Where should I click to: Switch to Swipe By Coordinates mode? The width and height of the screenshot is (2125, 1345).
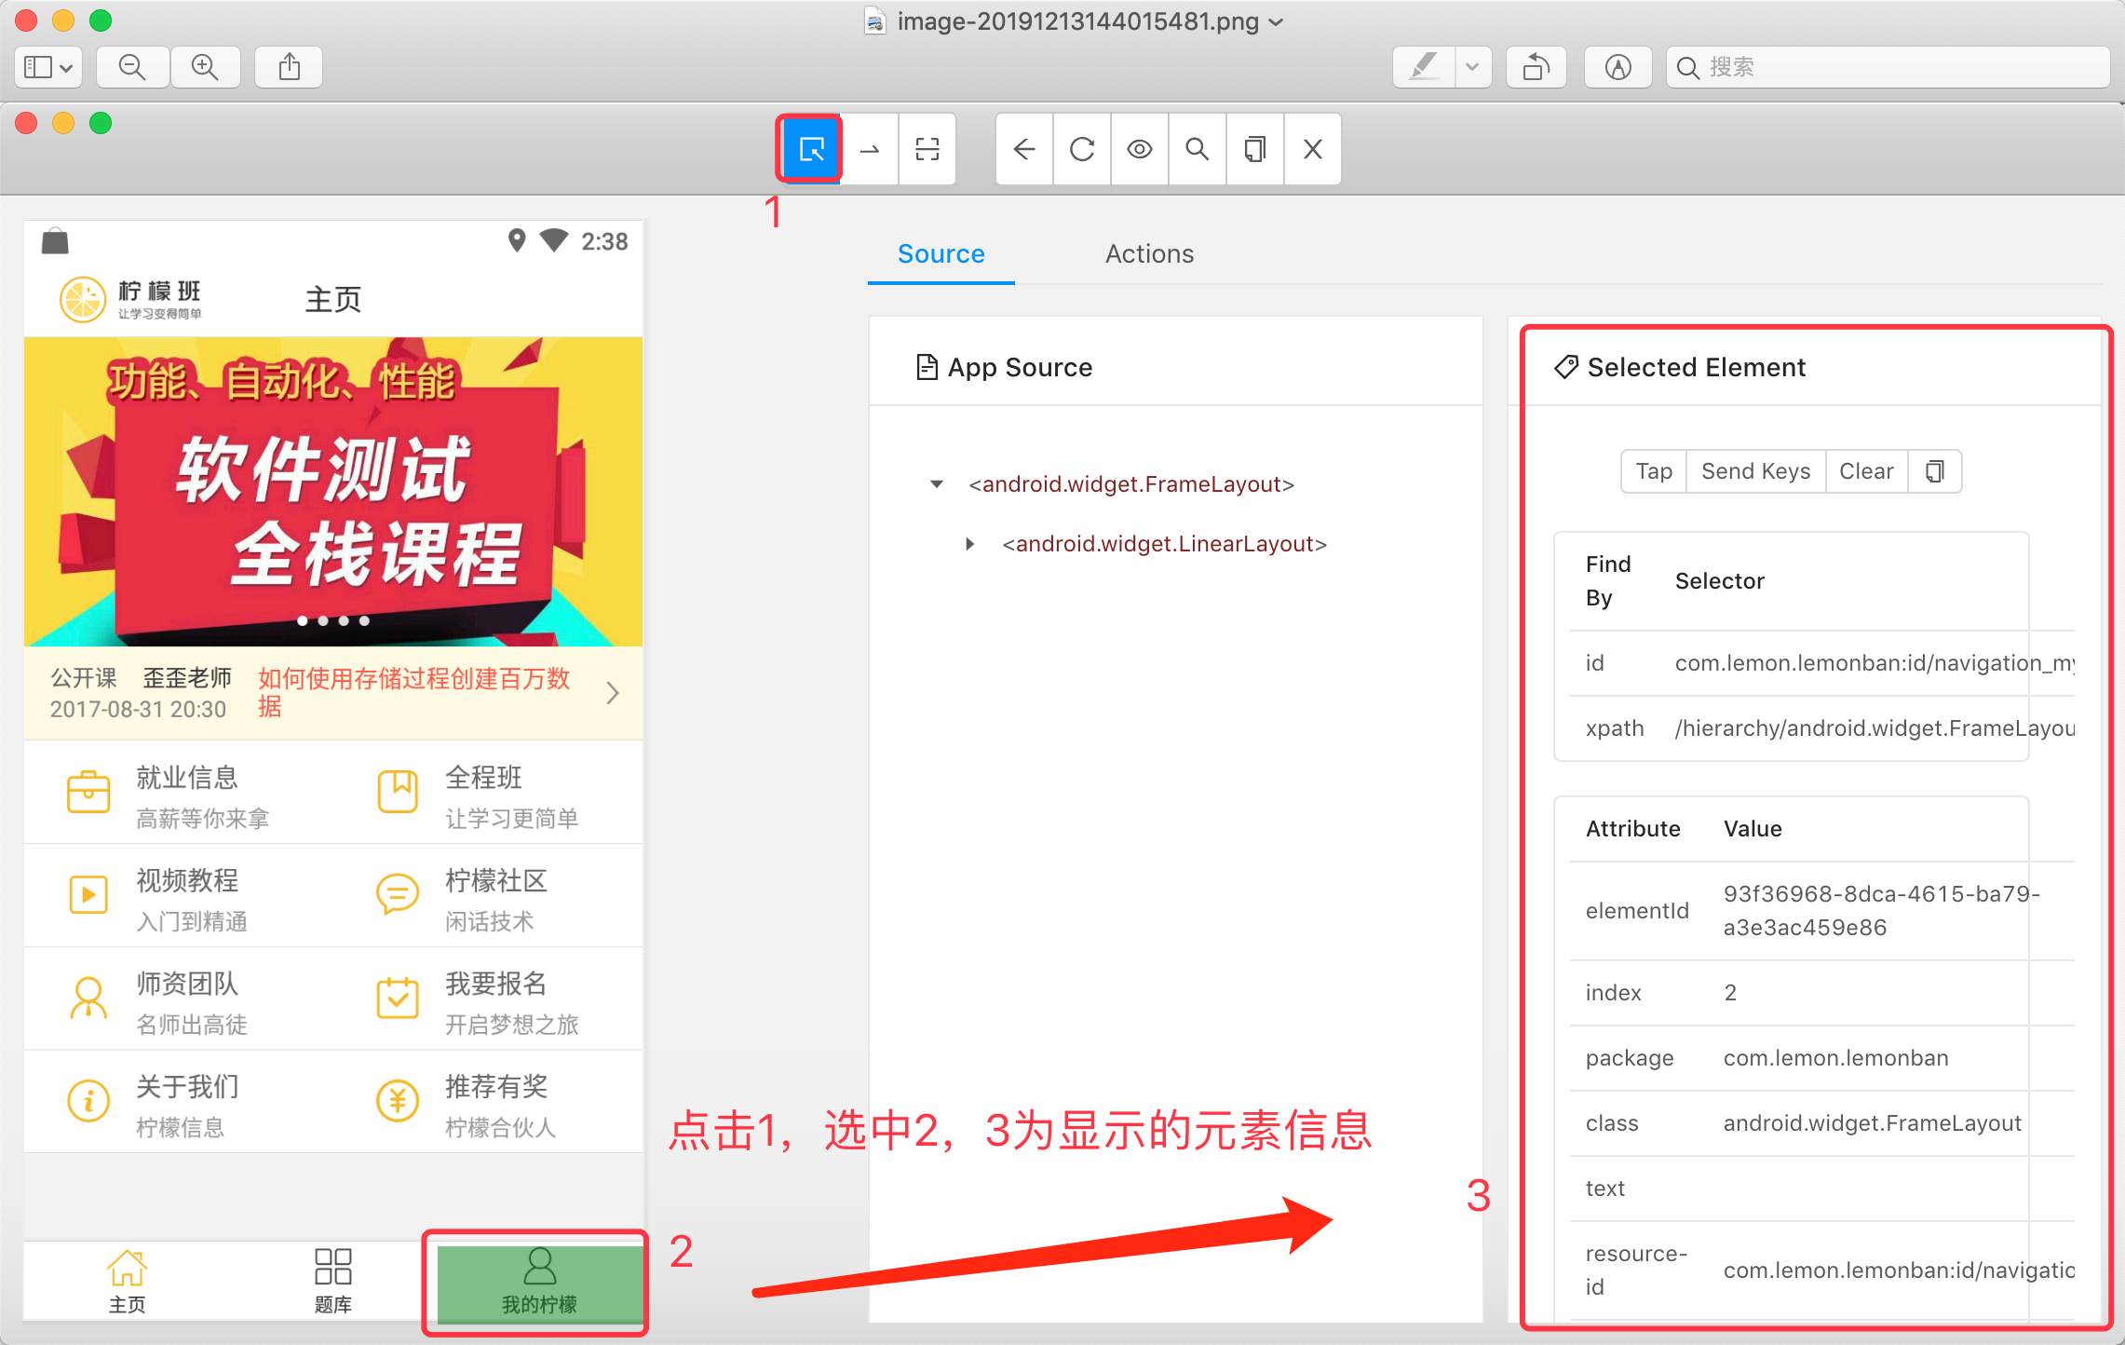tap(870, 149)
